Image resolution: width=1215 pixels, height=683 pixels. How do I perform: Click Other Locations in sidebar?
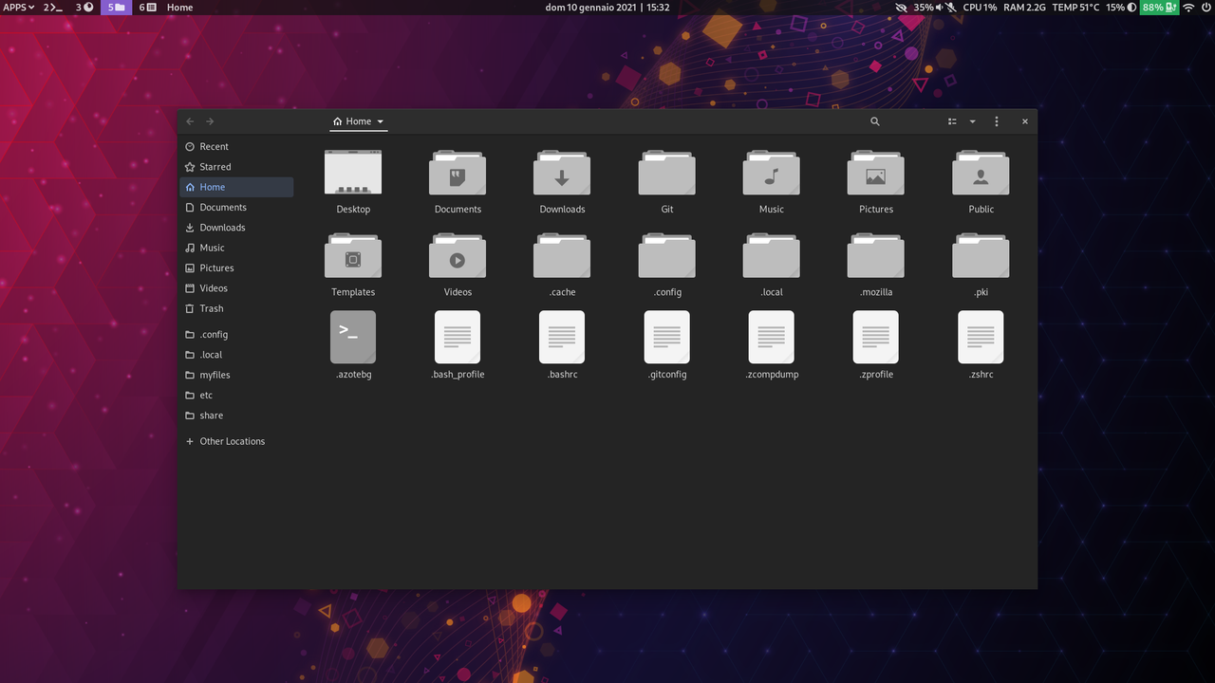(236, 441)
